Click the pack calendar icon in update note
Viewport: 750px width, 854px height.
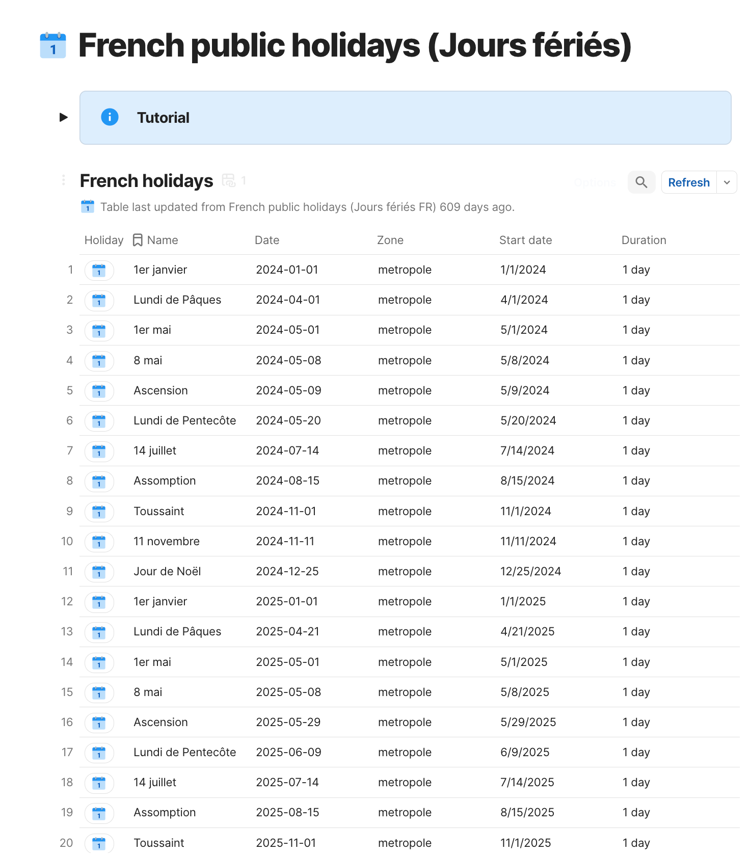(88, 207)
